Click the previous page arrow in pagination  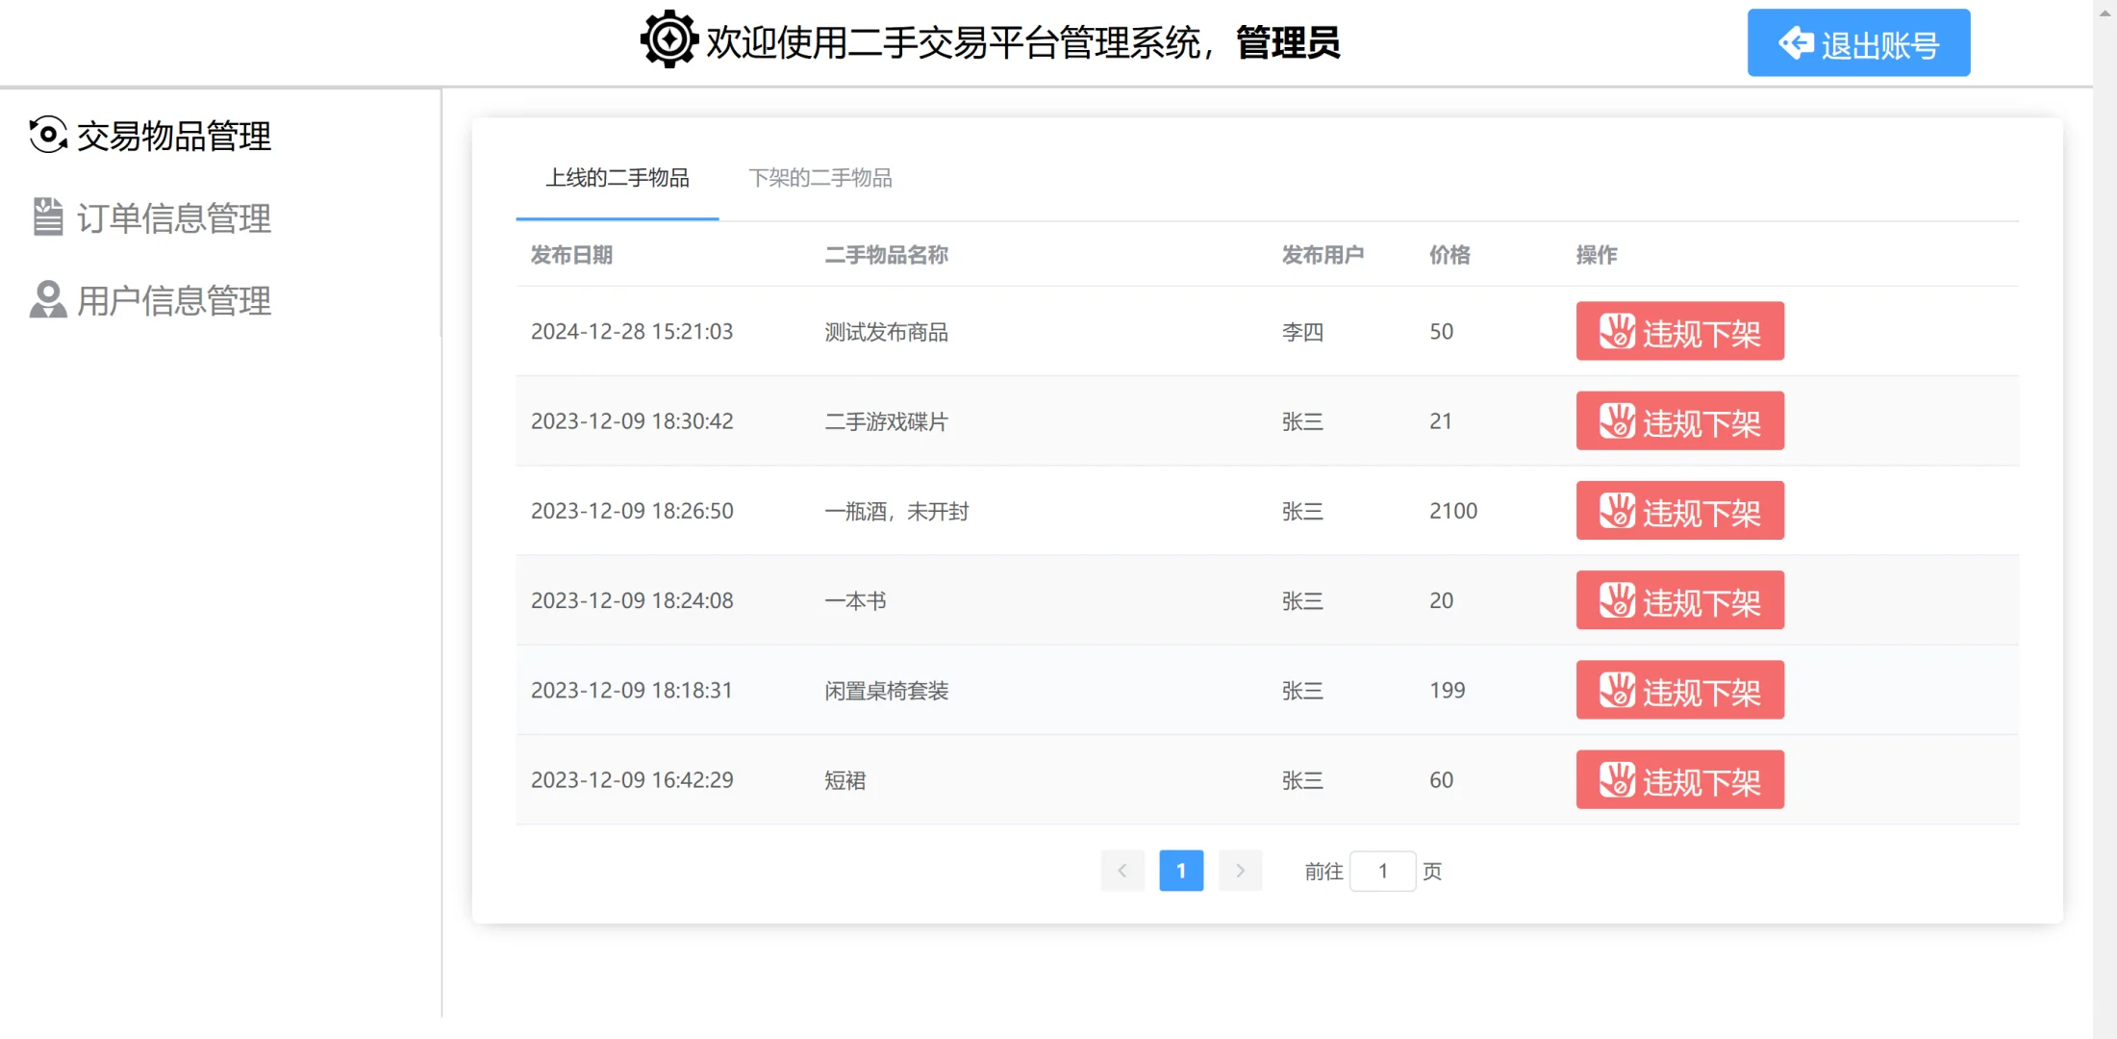[1122, 871]
